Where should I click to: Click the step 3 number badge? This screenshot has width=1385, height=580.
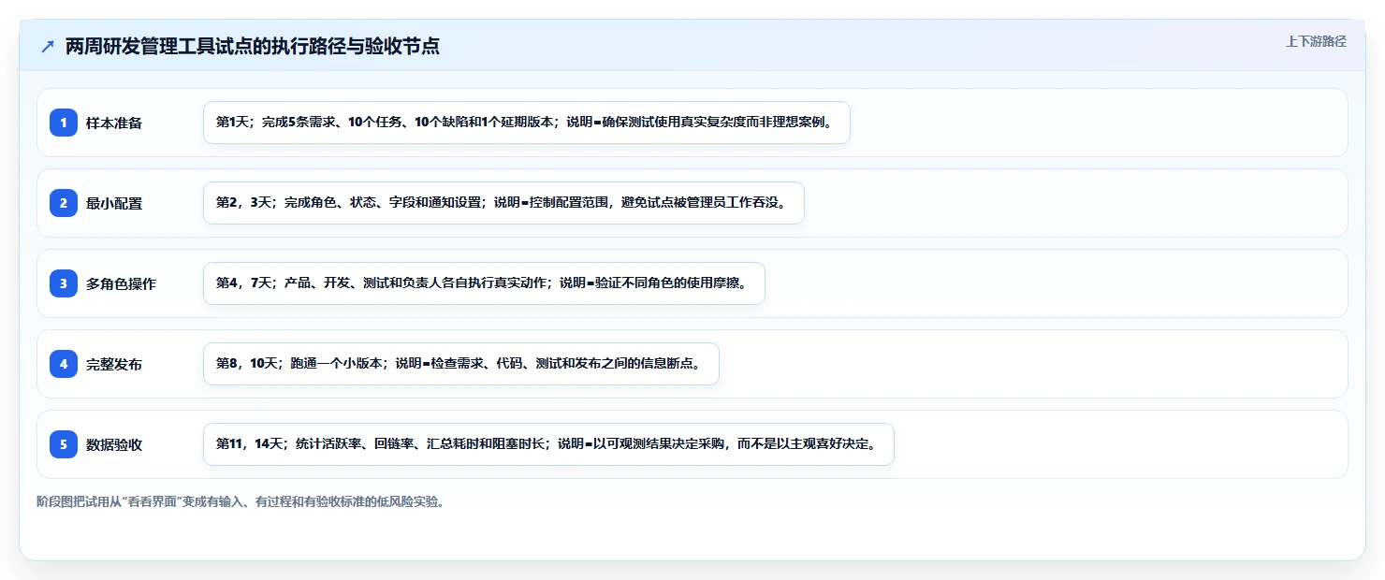pyautogui.click(x=64, y=283)
